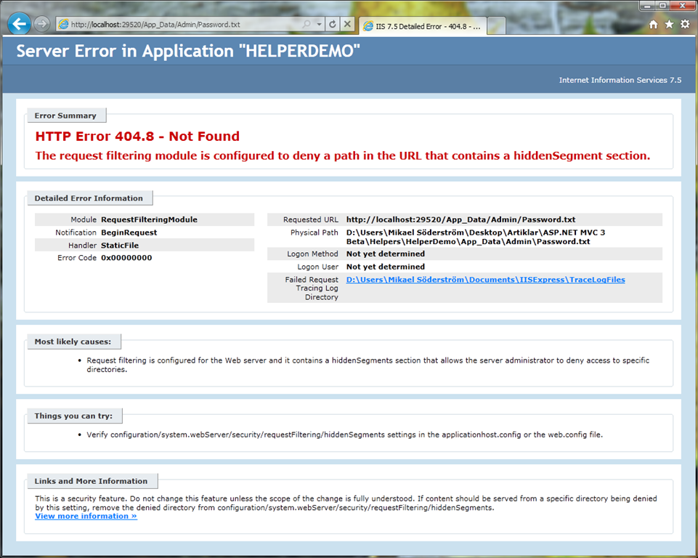Click the StaticFile handler value
Viewport: 698px width, 558px height.
pos(120,246)
